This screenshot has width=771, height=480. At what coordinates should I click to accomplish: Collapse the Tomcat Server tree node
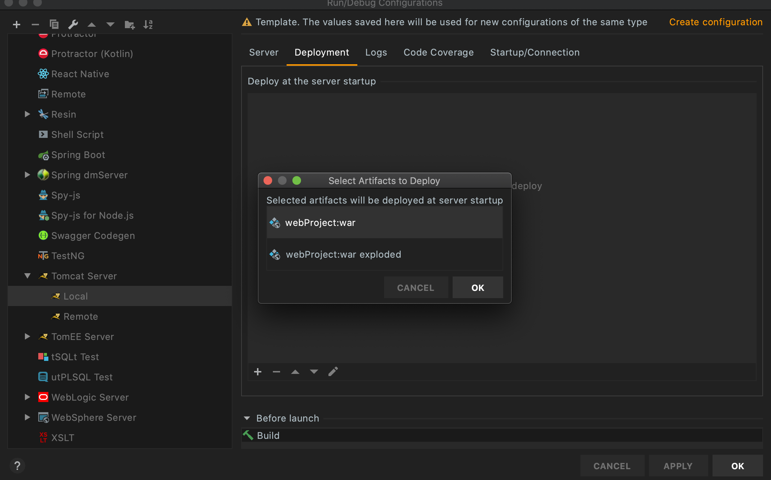tap(27, 276)
